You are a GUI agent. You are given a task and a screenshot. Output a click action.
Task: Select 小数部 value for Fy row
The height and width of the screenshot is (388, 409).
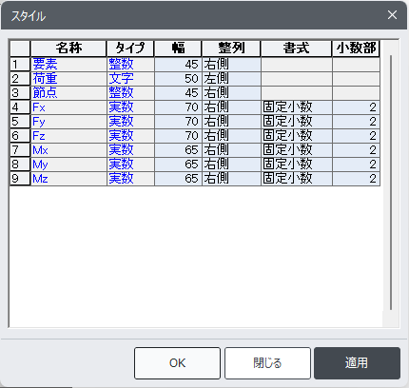point(356,122)
